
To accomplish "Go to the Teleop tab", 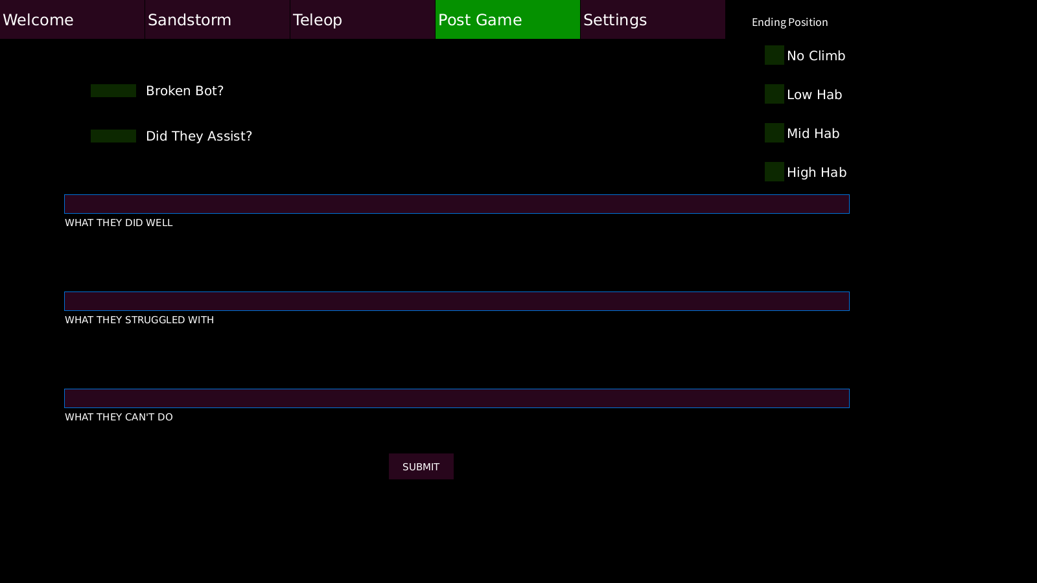I will click(x=362, y=19).
